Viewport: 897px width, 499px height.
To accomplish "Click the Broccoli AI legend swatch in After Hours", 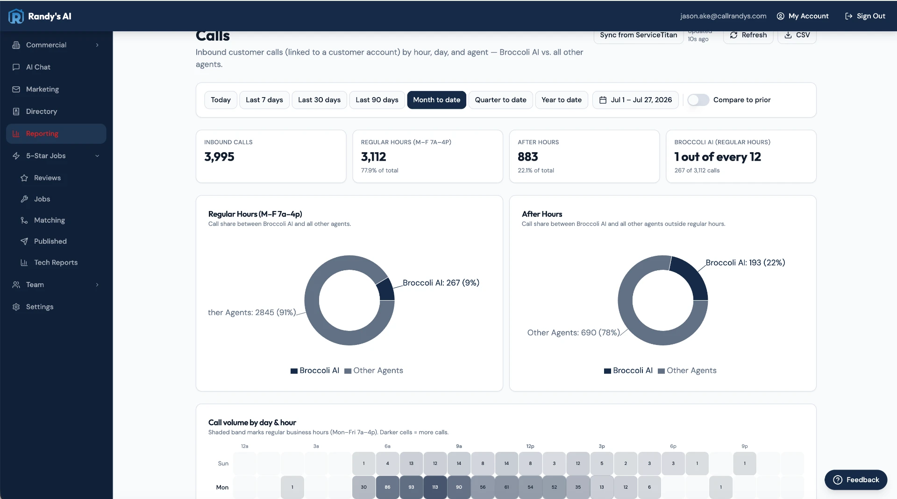I will tap(607, 371).
